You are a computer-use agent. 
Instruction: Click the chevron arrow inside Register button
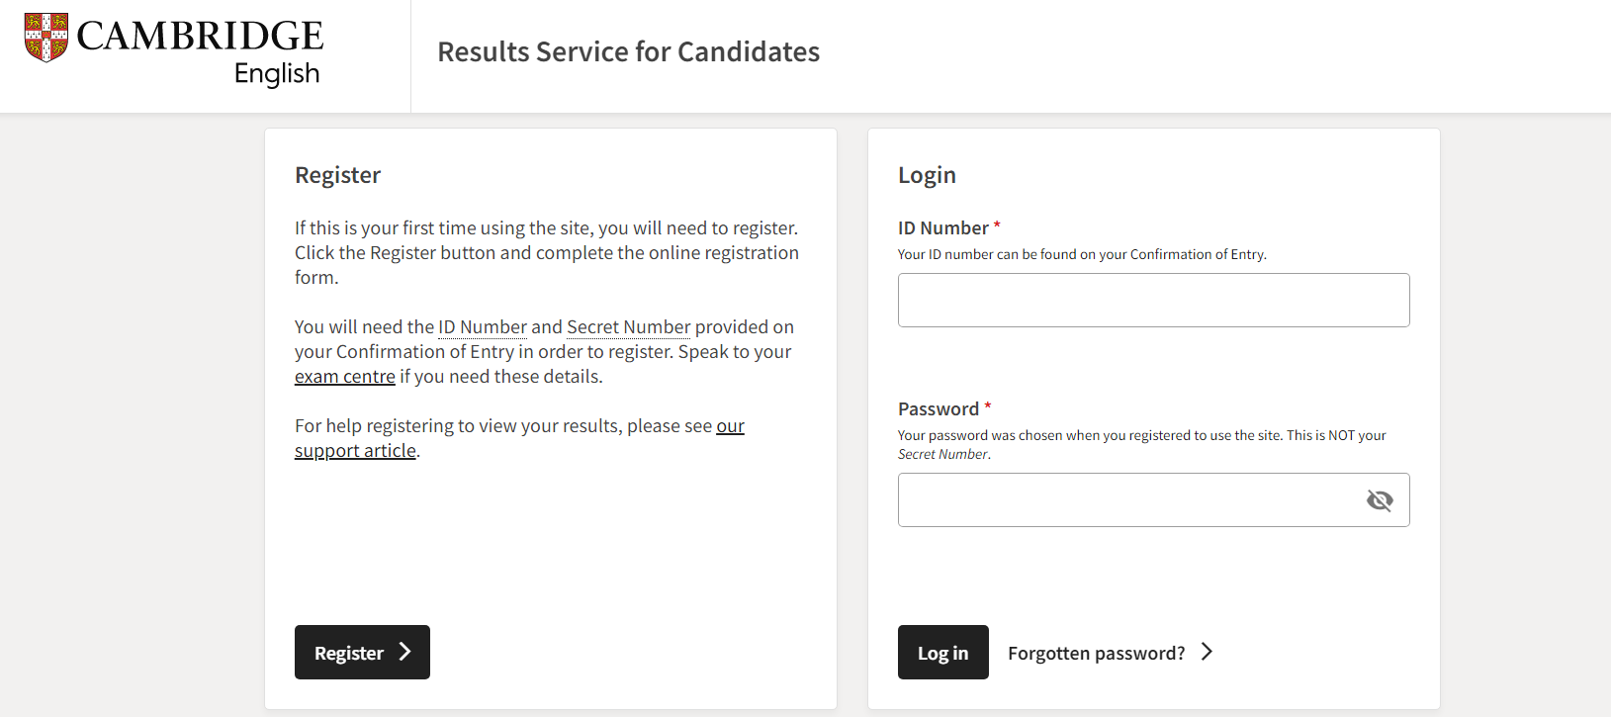tap(404, 652)
